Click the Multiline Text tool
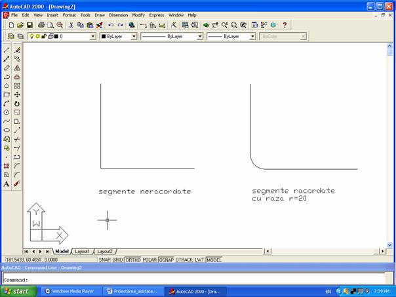The height and width of the screenshot is (297, 396). pos(7,184)
